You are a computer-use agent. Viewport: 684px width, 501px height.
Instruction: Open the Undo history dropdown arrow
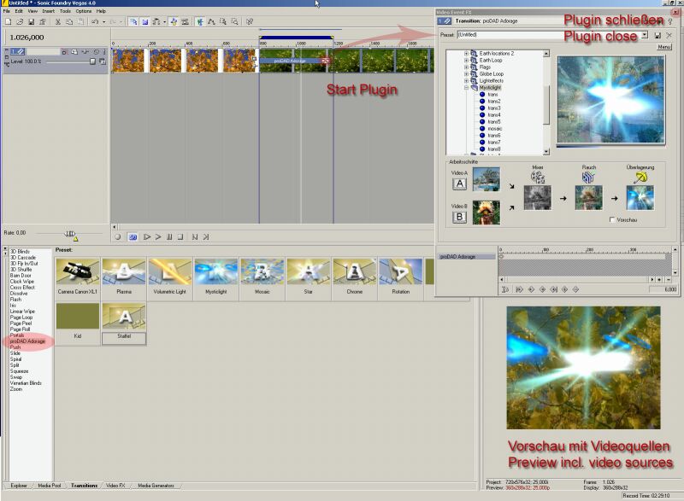point(103,21)
